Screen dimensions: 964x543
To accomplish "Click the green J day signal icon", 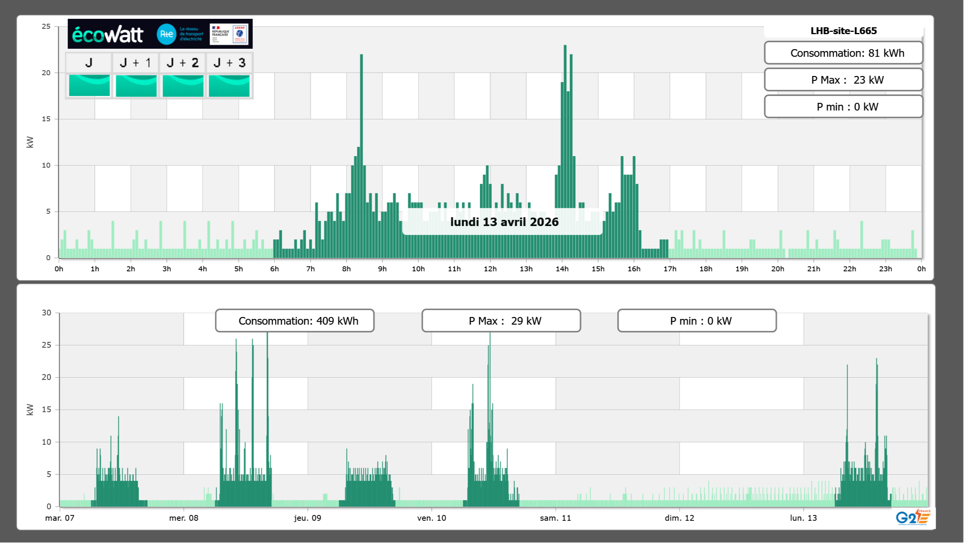I will pos(89,85).
